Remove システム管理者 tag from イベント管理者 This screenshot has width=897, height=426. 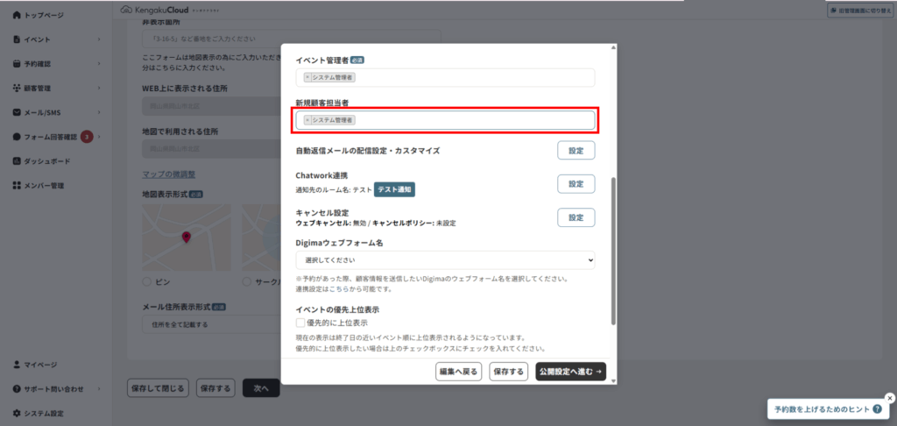tap(307, 77)
